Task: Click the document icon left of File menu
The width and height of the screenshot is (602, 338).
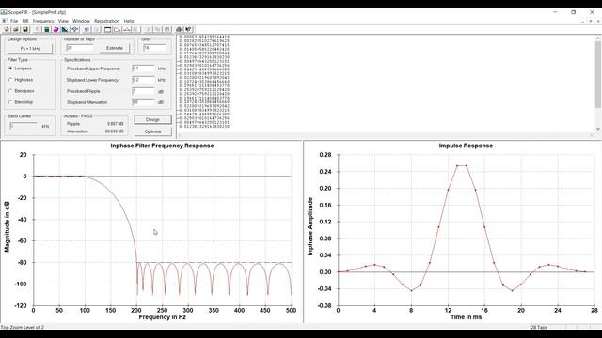Action: [x=5, y=21]
